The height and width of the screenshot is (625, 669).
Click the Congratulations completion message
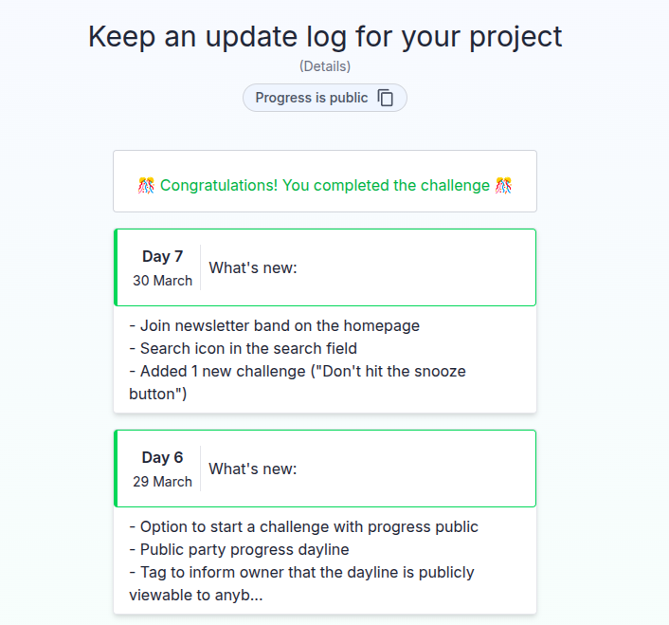click(x=325, y=185)
